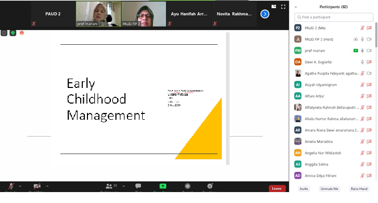Select Alfiolyneta Rahmah Bellasaputri participant
378x203 pixels.
click(334, 107)
